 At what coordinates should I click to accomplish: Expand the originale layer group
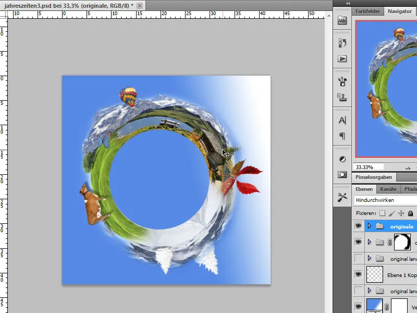(x=370, y=226)
